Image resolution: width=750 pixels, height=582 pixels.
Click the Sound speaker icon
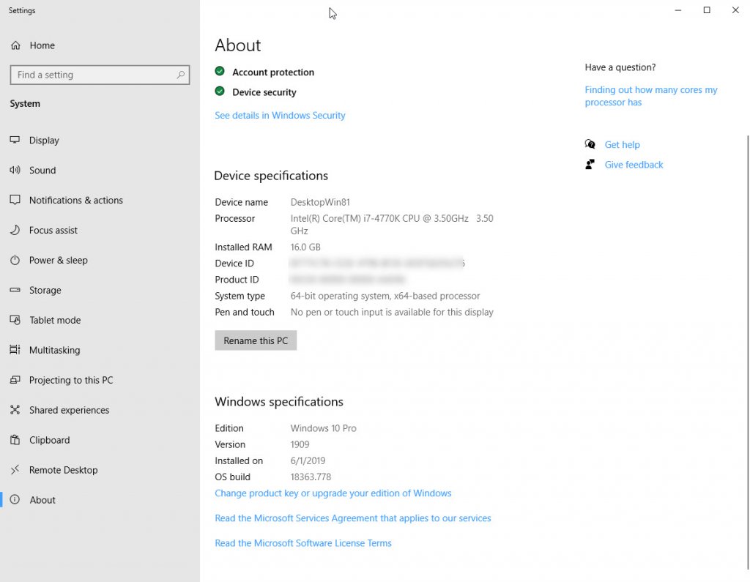coord(15,171)
